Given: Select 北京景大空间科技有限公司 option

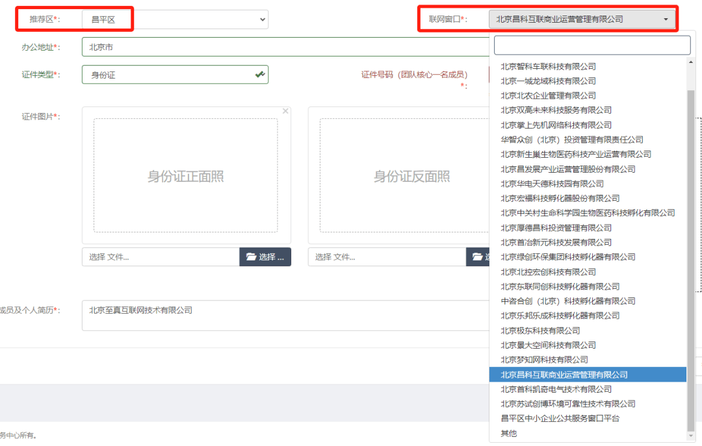Looking at the screenshot, I should point(588,345).
